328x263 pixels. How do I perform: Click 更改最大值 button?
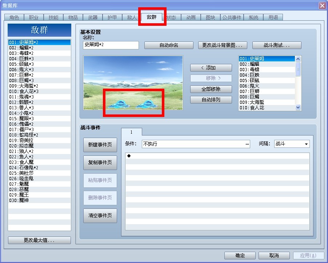coord(39,240)
